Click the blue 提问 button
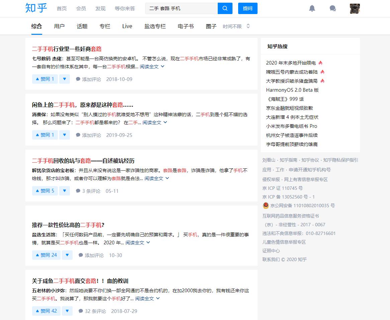This screenshot has width=390, height=320. [248, 8]
